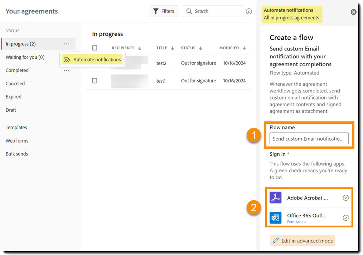Check the checkbox for agreement test1
The width and height of the screenshot is (363, 255).
95,81
